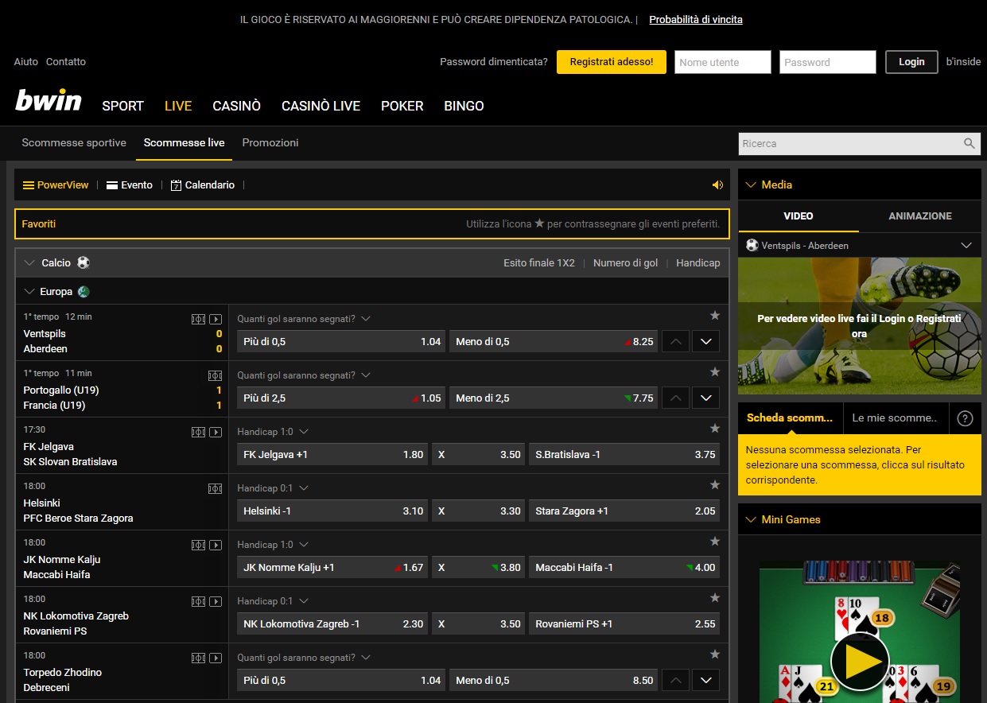Bet on Maccabi Haifa -1 at 4.00
Image resolution: width=987 pixels, height=703 pixels.
624,568
